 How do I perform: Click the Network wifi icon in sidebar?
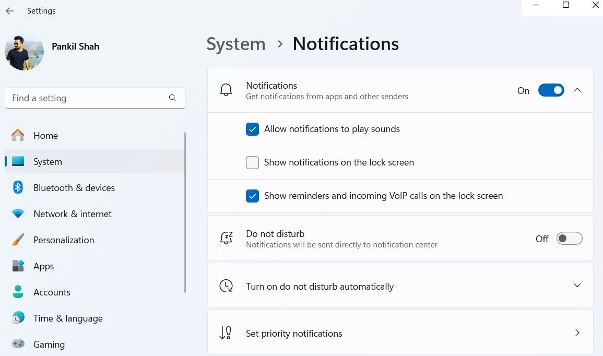pos(18,213)
